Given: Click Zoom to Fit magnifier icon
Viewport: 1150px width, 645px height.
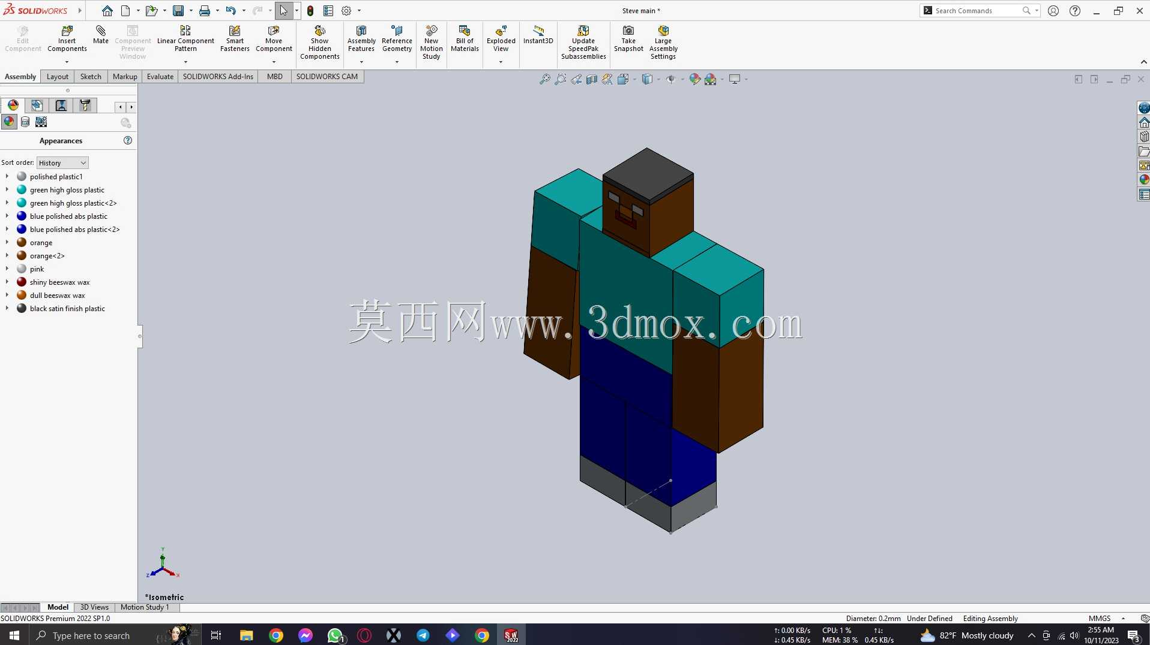Looking at the screenshot, I should pos(544,79).
